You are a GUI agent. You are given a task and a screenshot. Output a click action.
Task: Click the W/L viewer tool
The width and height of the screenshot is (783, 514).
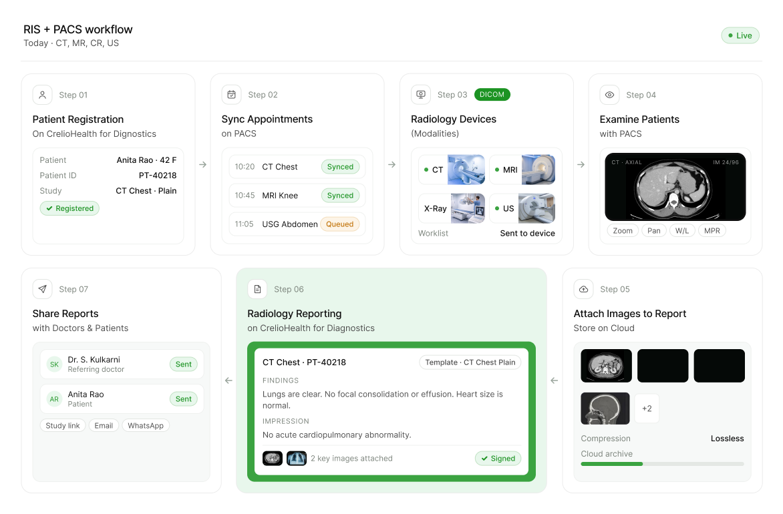coord(682,230)
